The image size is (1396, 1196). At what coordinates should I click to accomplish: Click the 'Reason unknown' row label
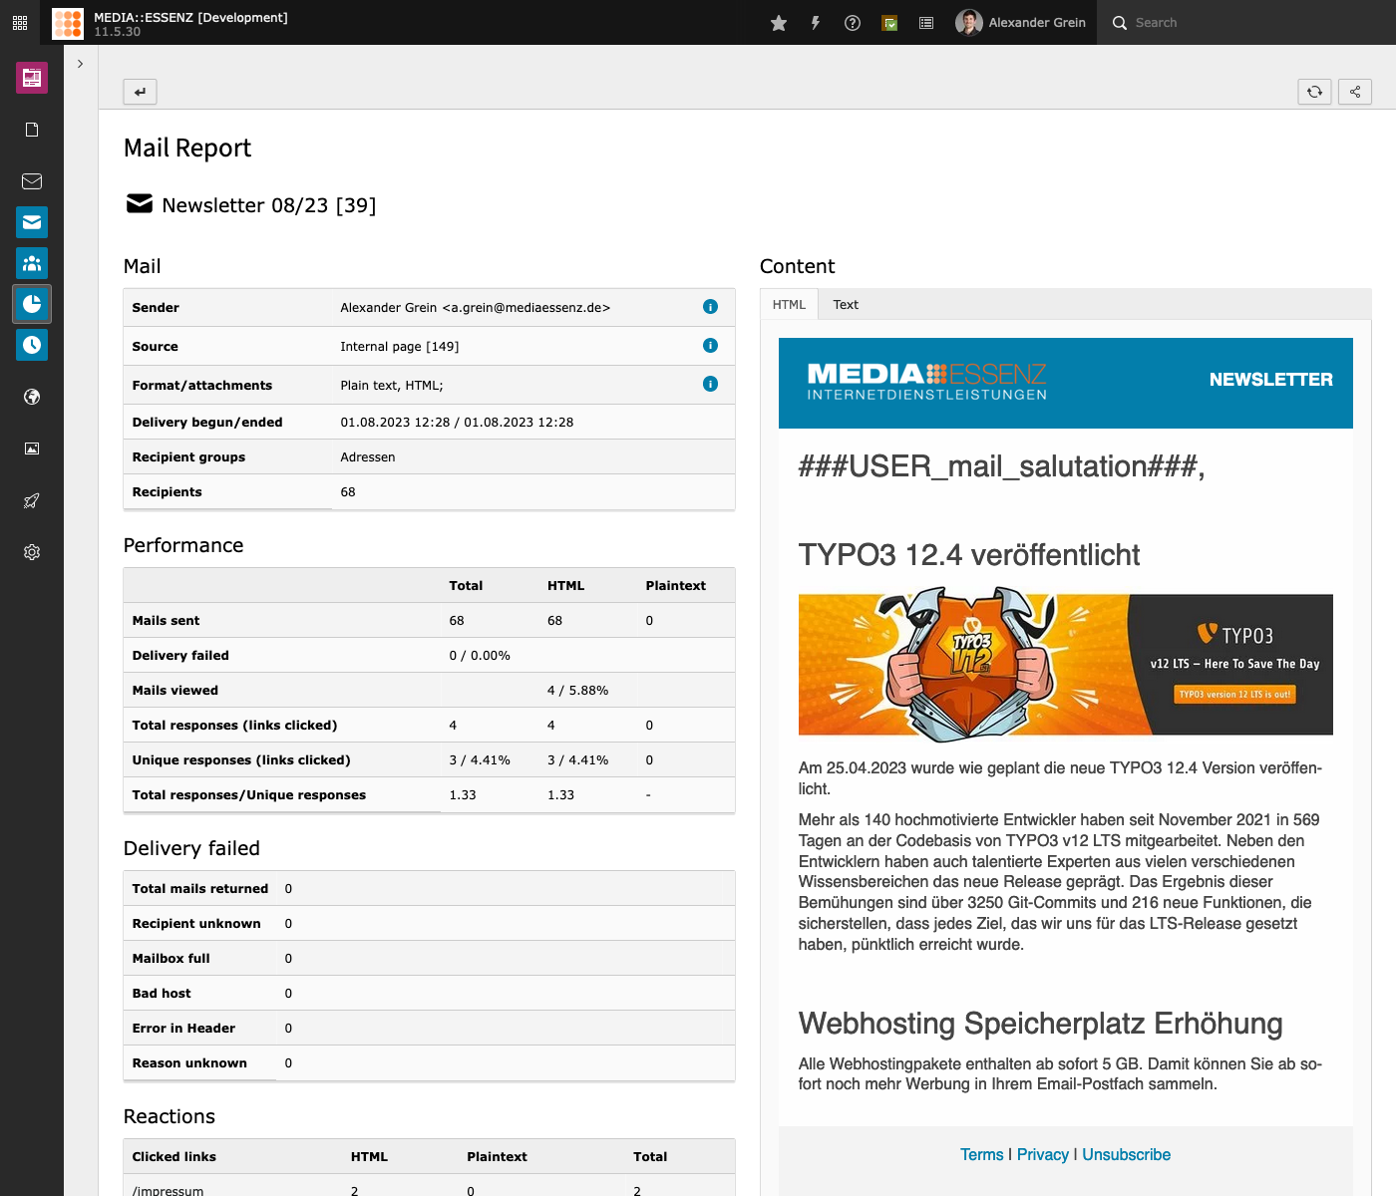coord(189,1063)
